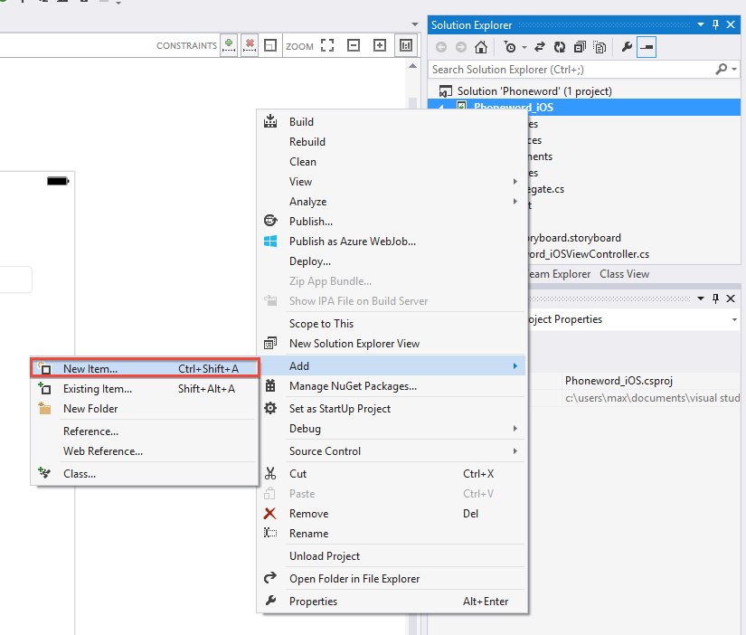
Task: Toggle the 1:1 actual size zoom button
Action: coord(406,45)
